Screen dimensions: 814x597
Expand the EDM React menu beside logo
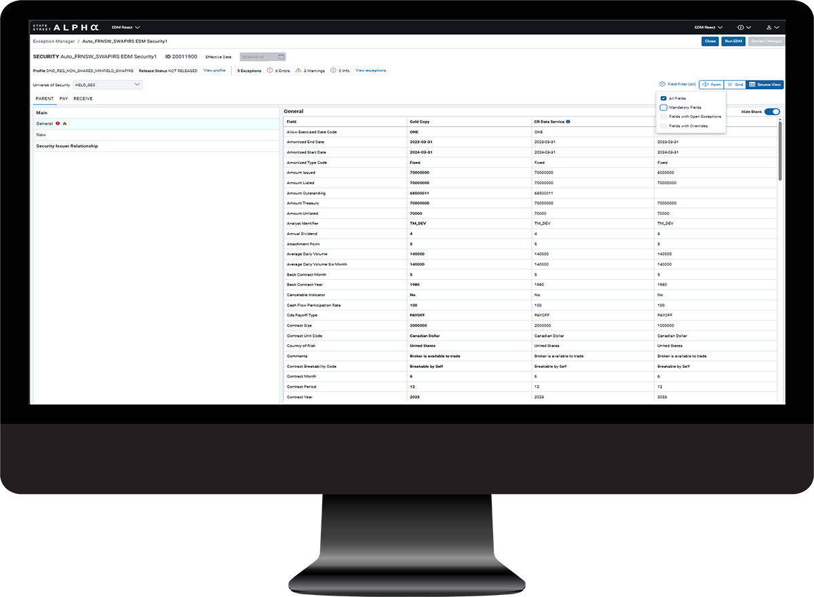126,28
